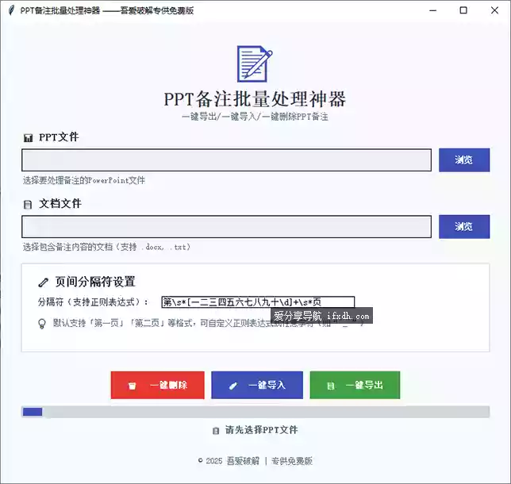Export notes with 一键导出 button

click(355, 385)
